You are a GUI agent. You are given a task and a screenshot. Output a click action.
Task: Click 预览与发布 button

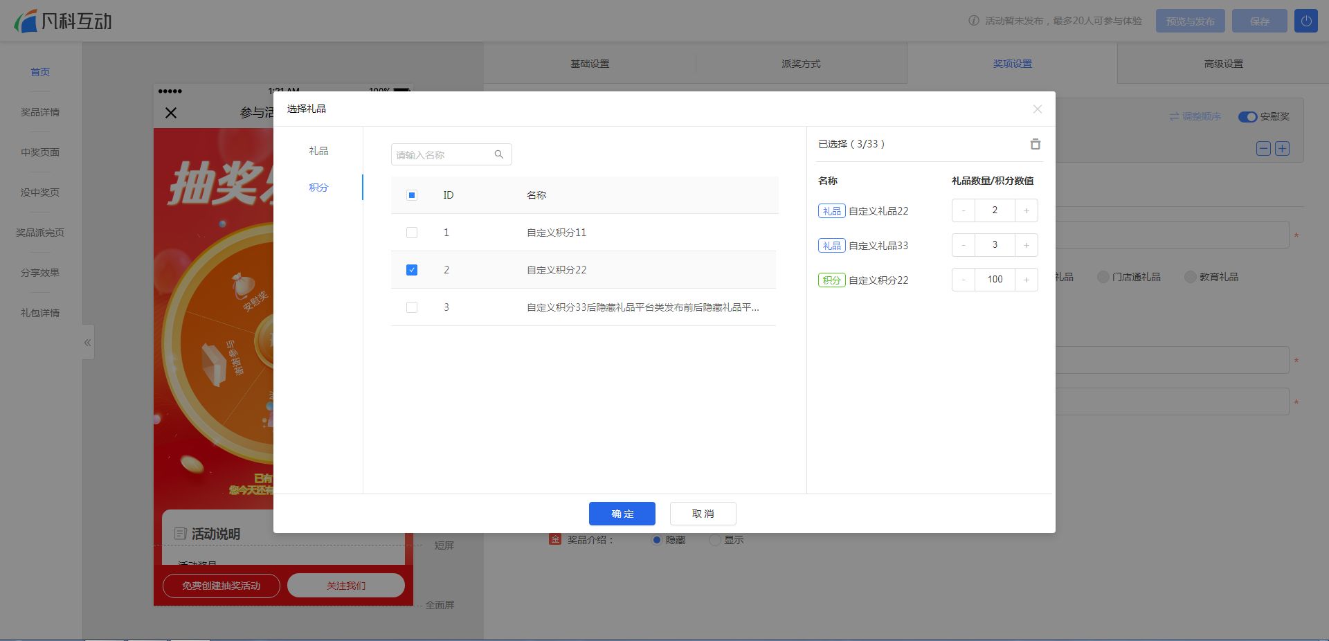click(x=1190, y=21)
